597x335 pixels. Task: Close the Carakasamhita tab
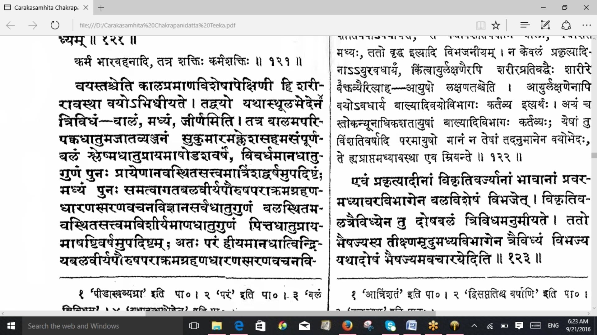[x=86, y=7]
